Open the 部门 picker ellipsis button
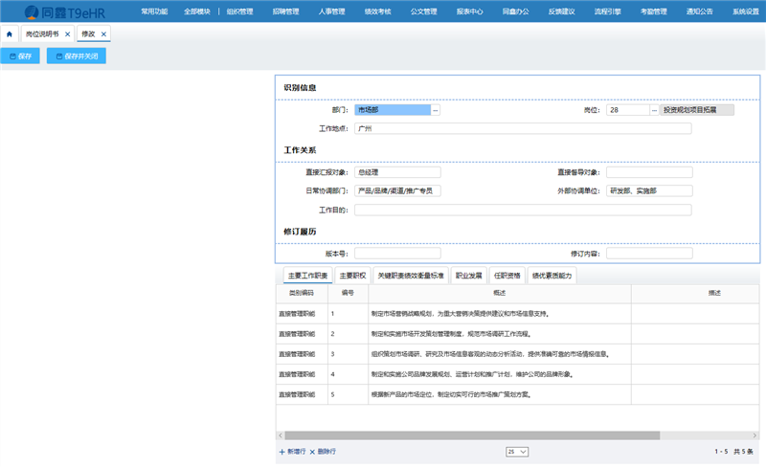This screenshot has width=766, height=467. 436,110
